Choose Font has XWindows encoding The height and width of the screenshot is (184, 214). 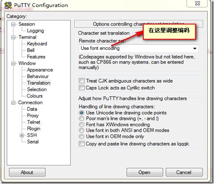(82, 125)
